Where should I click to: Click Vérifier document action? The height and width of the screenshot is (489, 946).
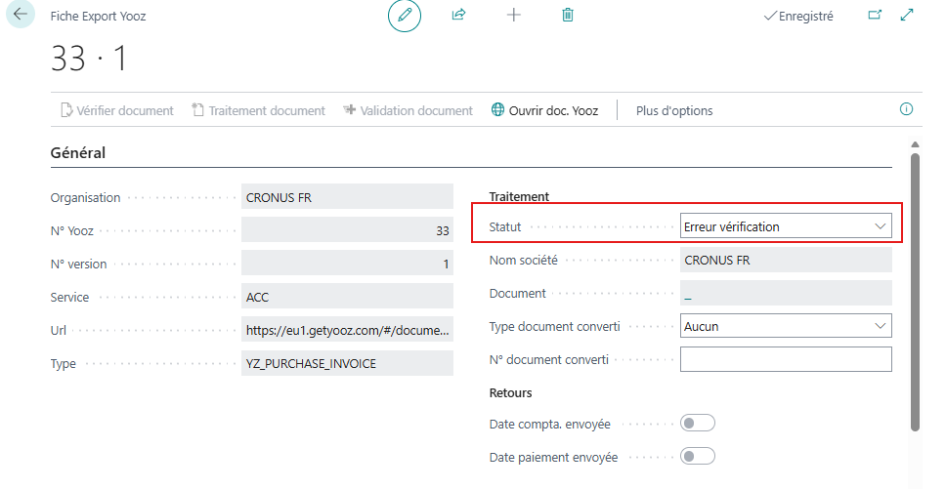pos(117,110)
